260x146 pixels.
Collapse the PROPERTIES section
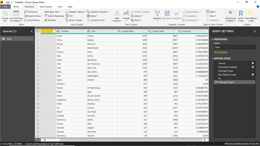click(212, 39)
